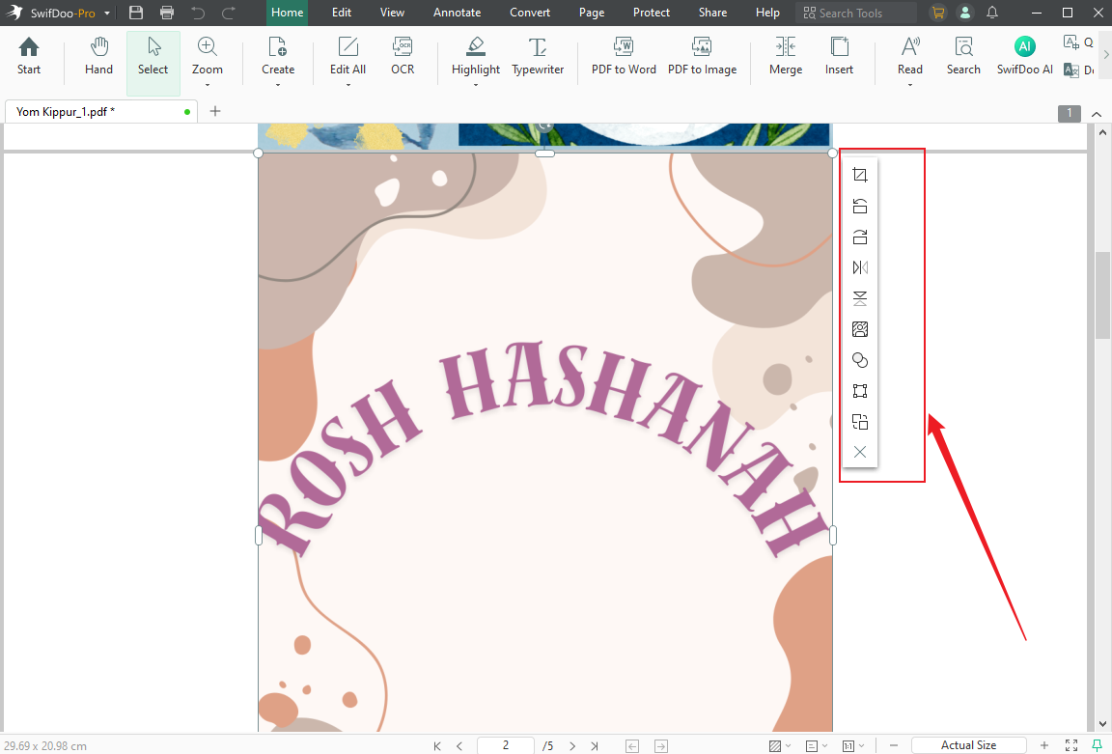Open the Typewriter tool
This screenshot has height=754, width=1112.
tap(538, 55)
